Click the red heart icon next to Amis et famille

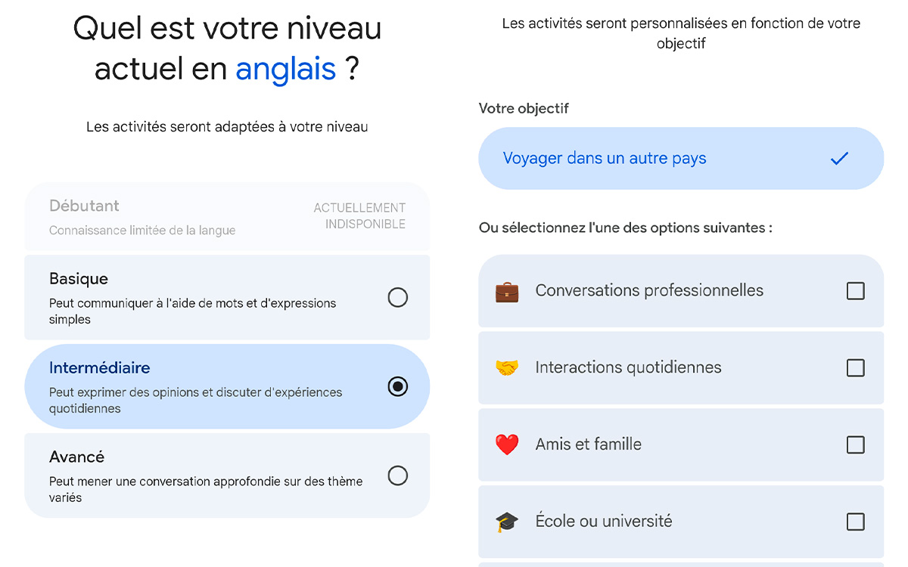tap(507, 445)
